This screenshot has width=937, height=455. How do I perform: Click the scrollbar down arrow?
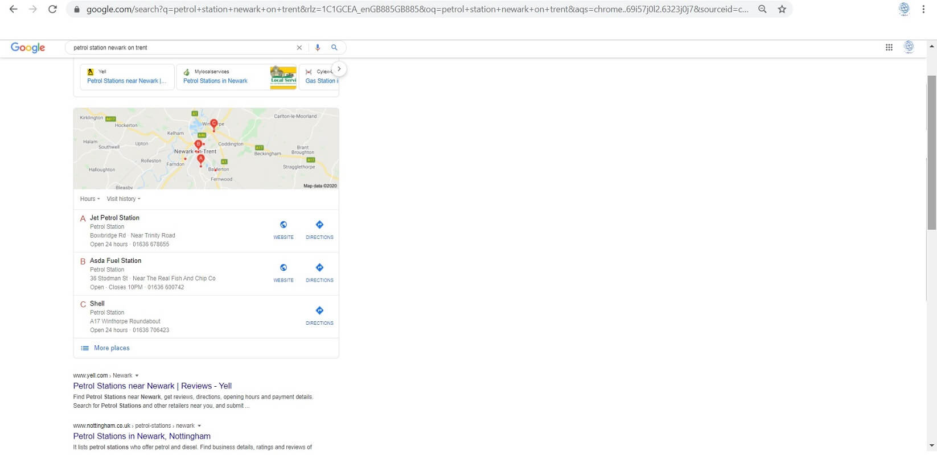(x=932, y=445)
